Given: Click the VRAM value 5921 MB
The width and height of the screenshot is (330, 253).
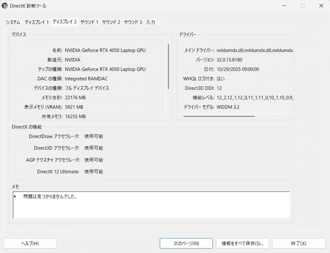Looking at the screenshot, I should pos(74,107).
